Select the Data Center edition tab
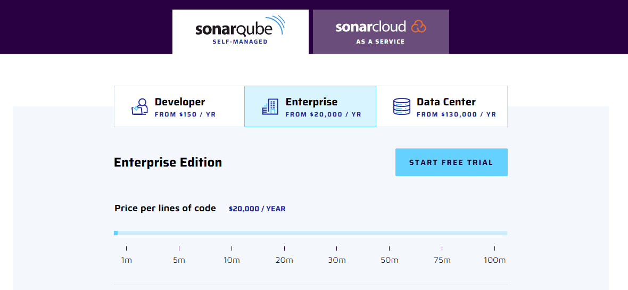628x290 pixels. pyautogui.click(x=442, y=106)
